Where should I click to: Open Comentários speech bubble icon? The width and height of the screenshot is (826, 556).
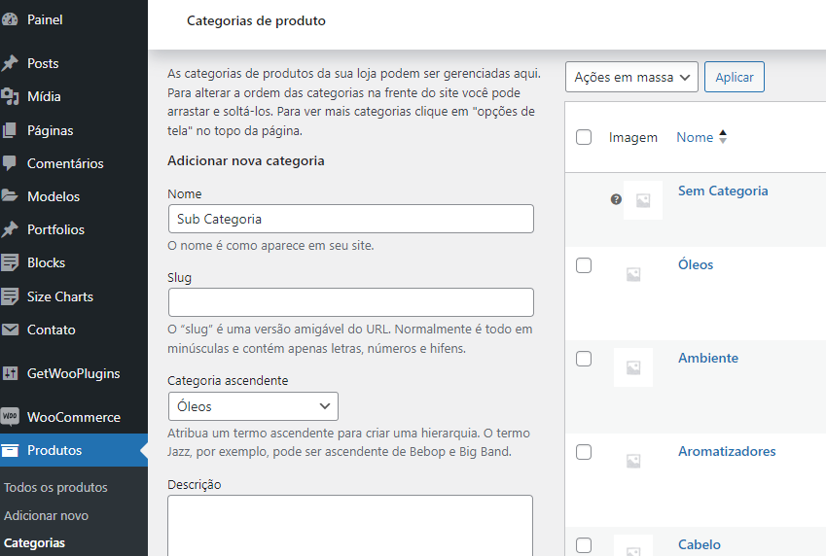pos(11,163)
